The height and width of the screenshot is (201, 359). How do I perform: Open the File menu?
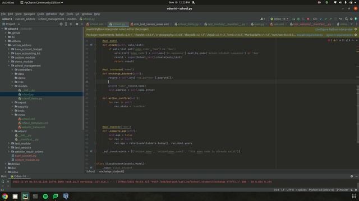click(3, 14)
